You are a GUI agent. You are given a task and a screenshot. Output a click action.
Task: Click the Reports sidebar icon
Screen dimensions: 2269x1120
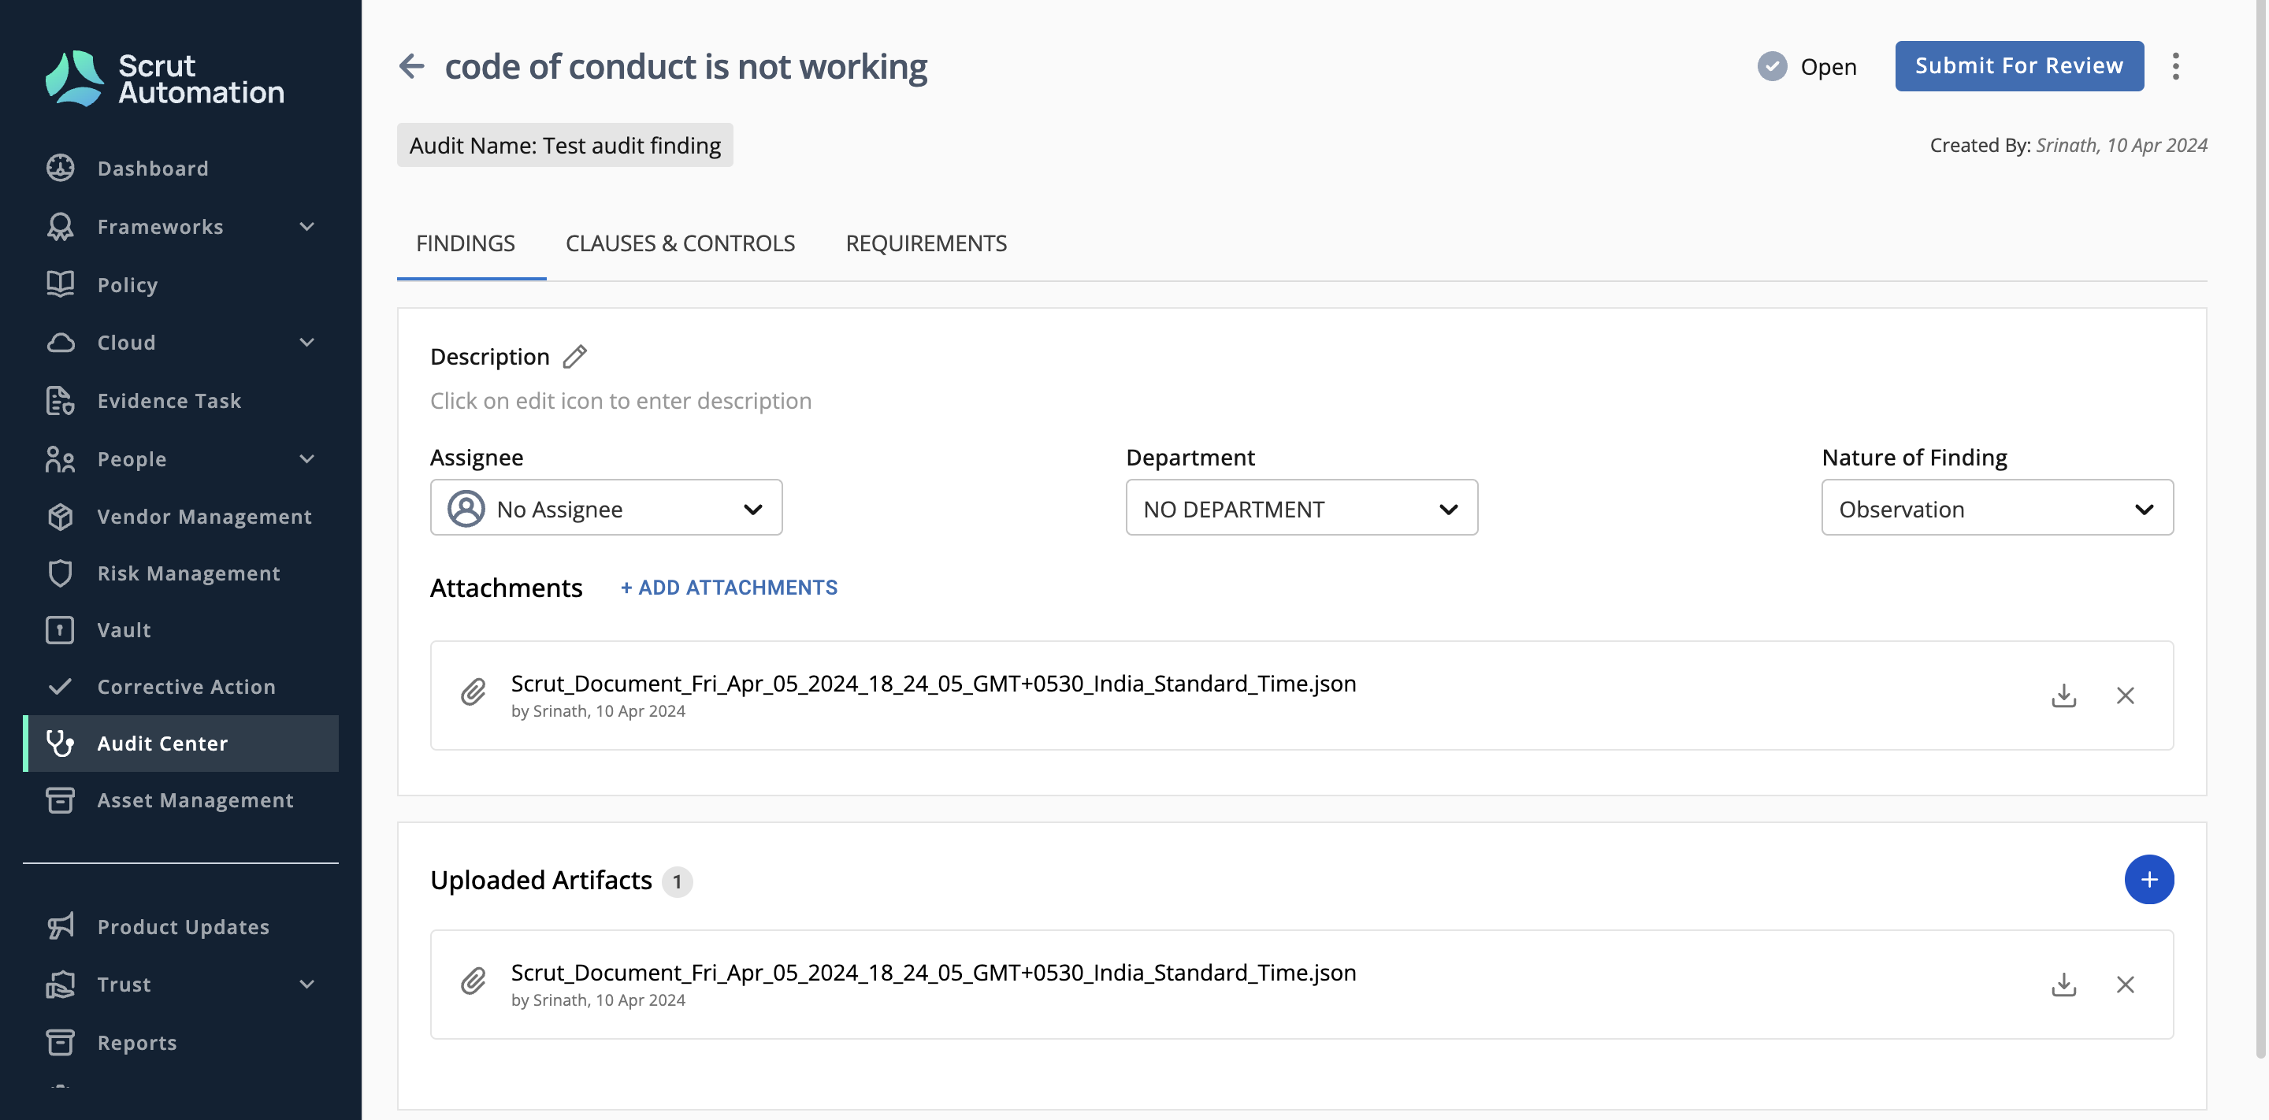click(60, 1042)
